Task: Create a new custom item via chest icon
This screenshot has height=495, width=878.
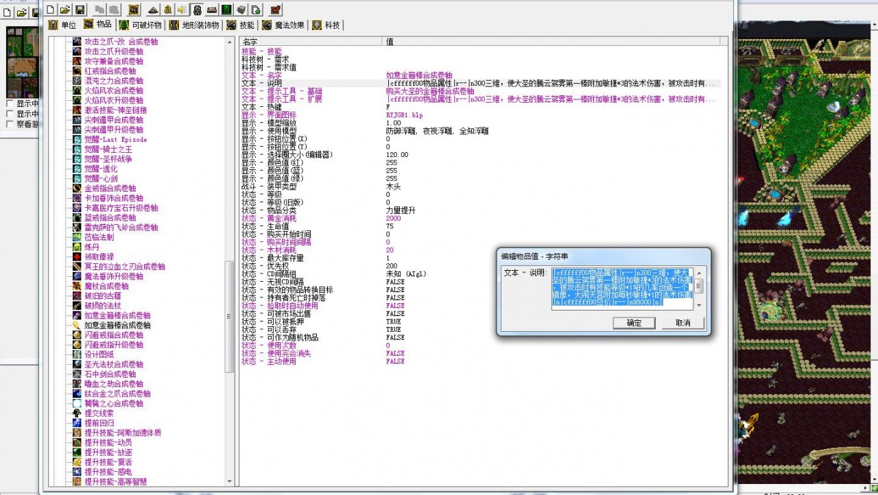Action: (134, 10)
